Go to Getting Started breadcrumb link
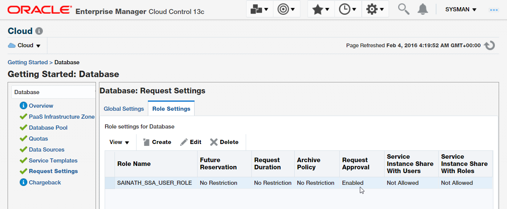The image size is (507, 209). pos(28,62)
